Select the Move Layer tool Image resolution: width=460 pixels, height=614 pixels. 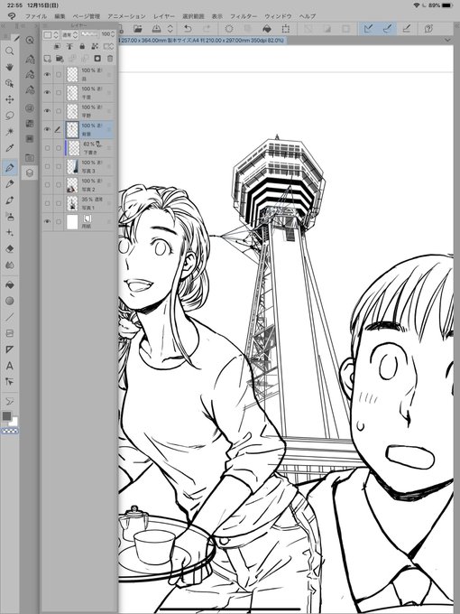(10, 99)
